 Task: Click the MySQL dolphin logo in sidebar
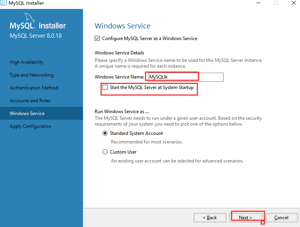(30, 17)
